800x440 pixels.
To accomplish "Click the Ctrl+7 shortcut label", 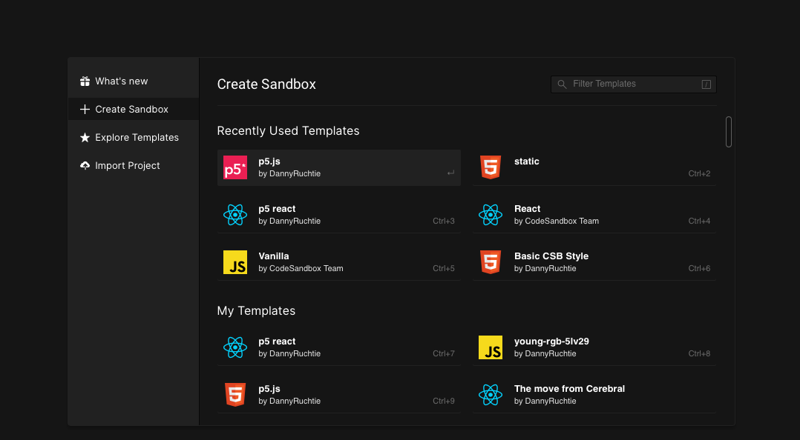I will pos(443,353).
